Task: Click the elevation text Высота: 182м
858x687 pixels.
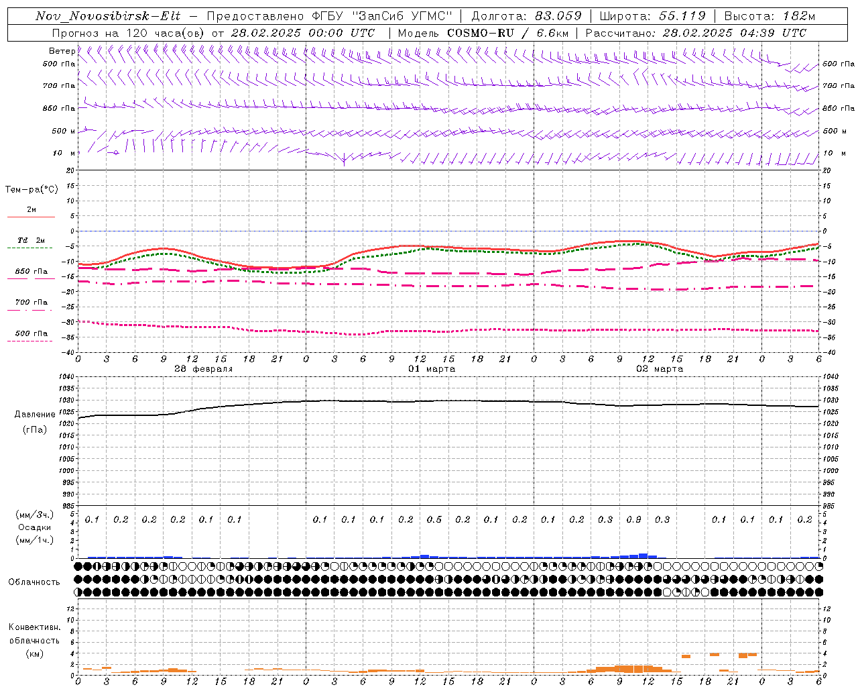Action: click(x=770, y=16)
